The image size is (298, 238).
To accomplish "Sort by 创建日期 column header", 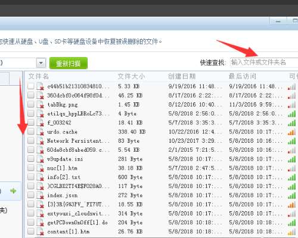I will click(182, 76).
